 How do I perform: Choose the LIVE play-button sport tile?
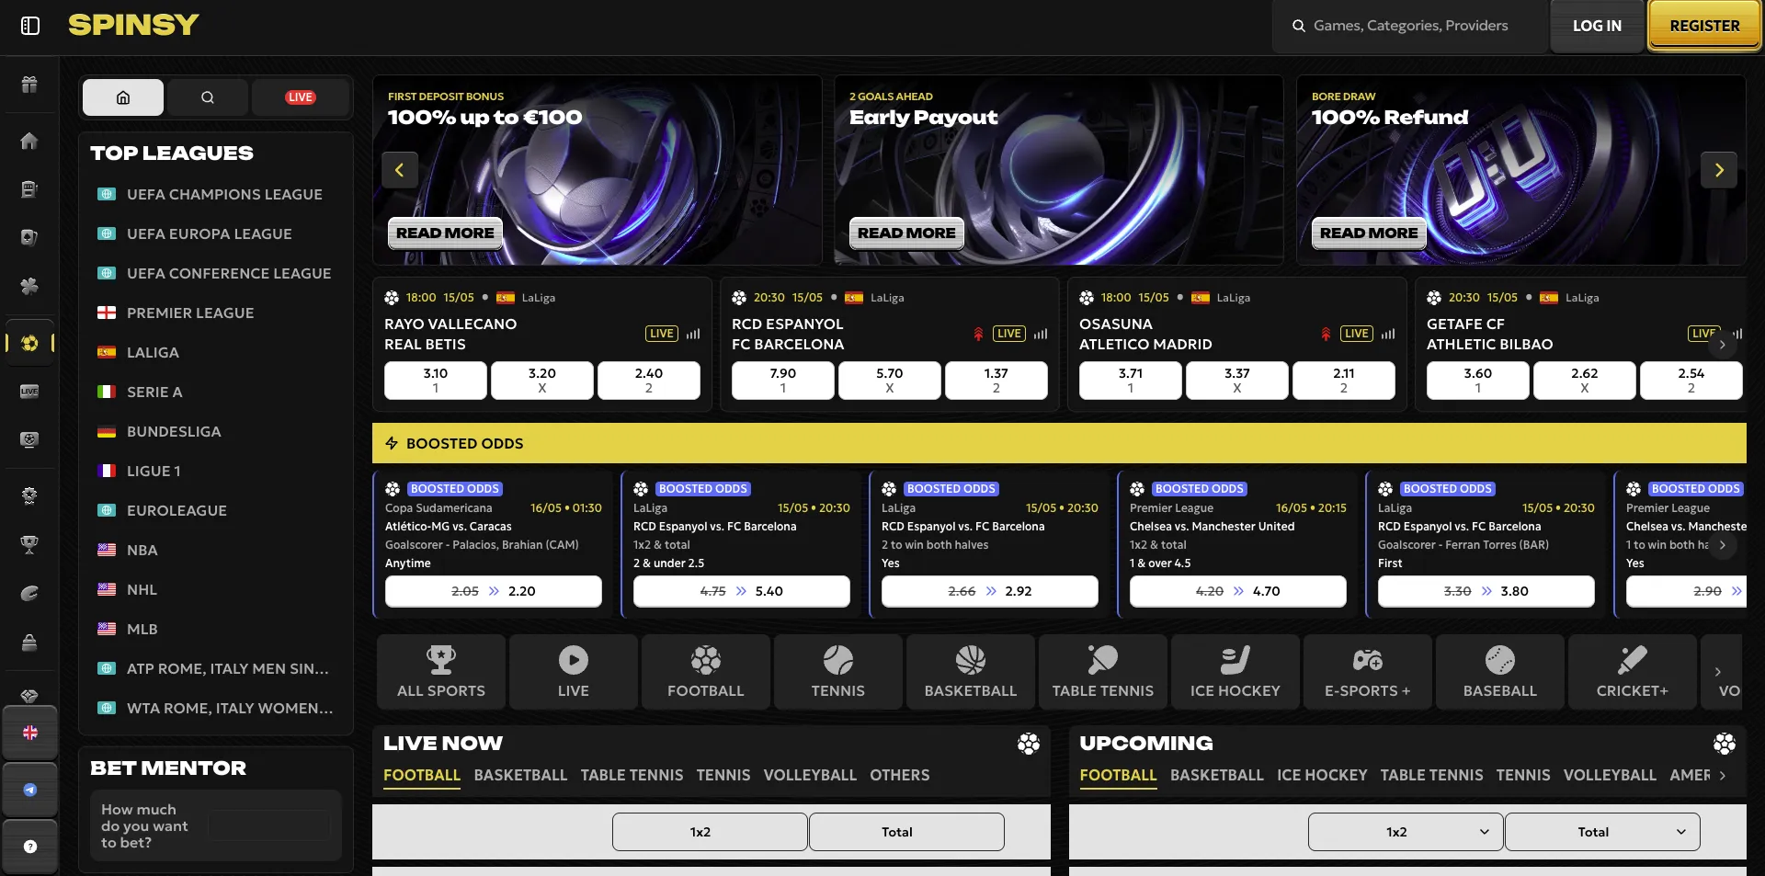point(574,672)
